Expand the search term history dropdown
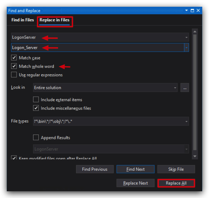 click(x=186, y=37)
